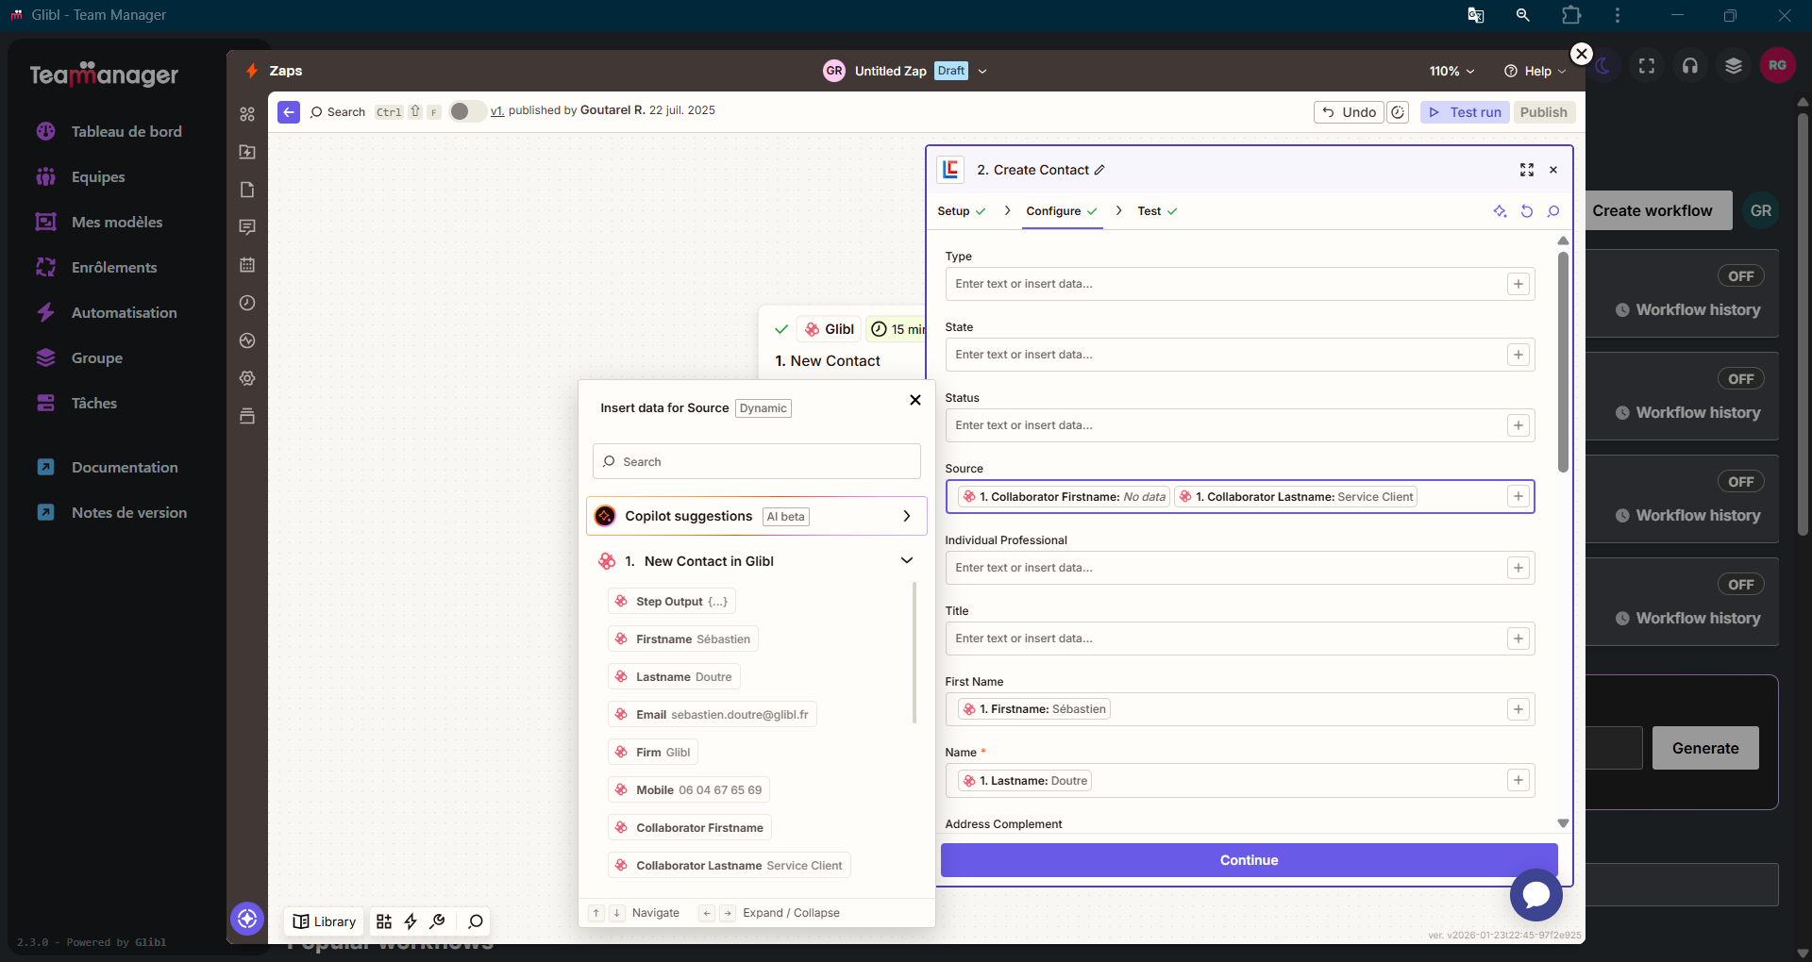Open the 110% zoom level dropdown
The image size is (1812, 962).
(x=1451, y=72)
